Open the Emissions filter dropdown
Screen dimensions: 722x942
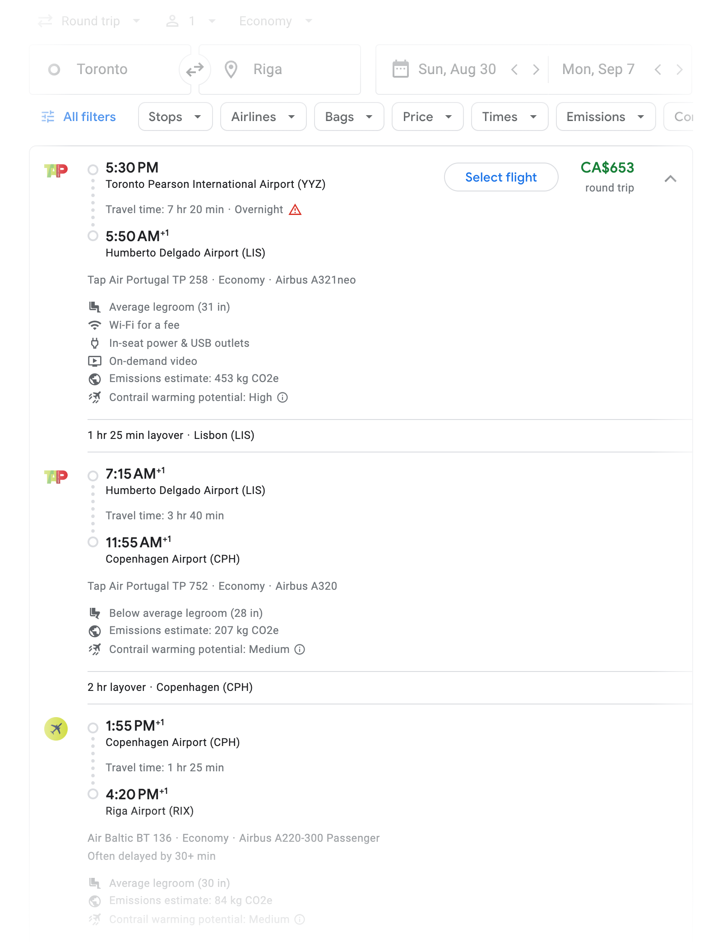click(x=605, y=117)
